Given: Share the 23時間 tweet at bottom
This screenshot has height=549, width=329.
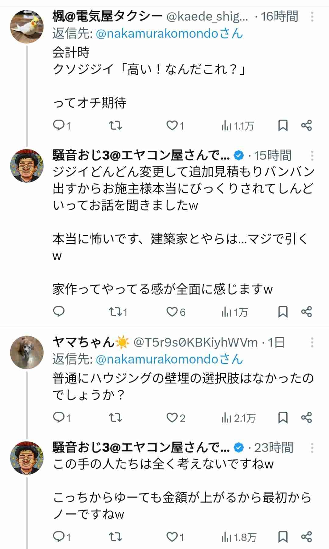Looking at the screenshot, I should (306, 537).
